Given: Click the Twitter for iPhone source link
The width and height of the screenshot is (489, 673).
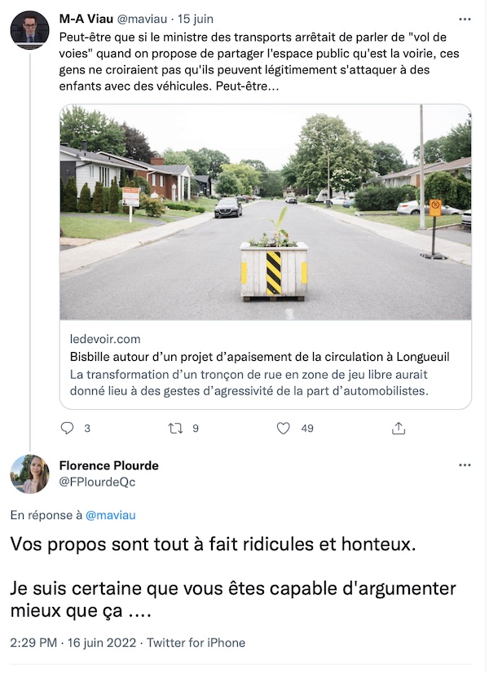Looking at the screenshot, I should click(x=196, y=643).
